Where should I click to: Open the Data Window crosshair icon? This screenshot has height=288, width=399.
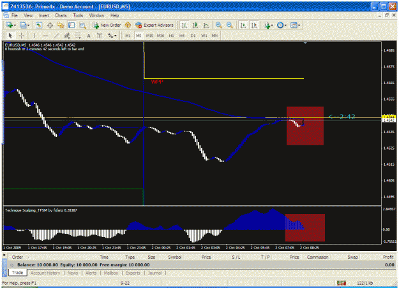50,25
